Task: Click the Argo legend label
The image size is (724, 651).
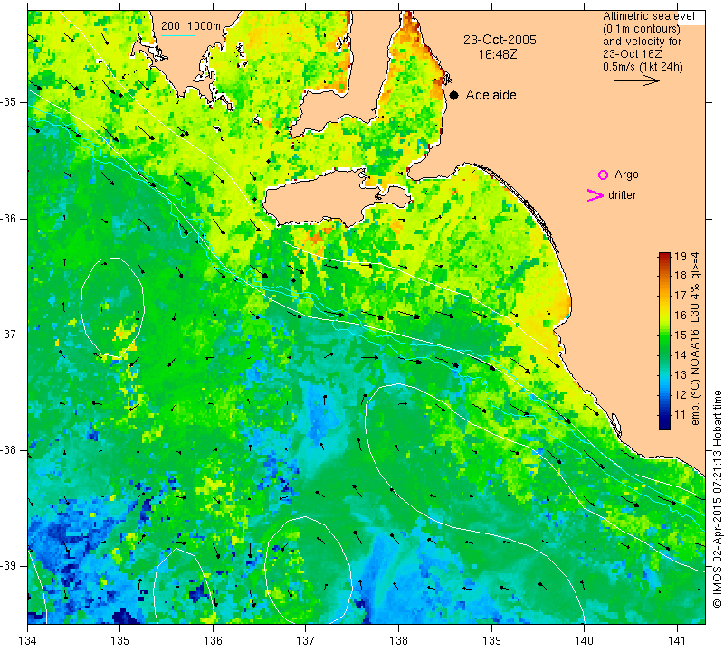Action: 626,175
